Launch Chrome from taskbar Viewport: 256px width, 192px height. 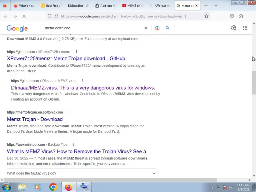click(53, 187)
